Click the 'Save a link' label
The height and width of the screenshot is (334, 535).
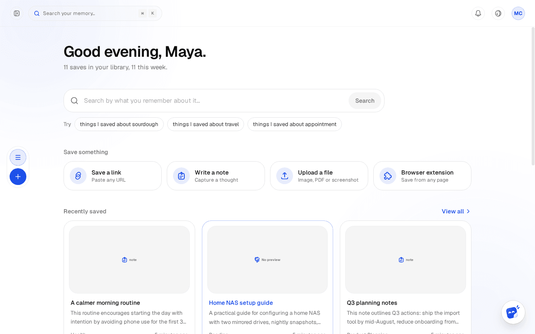tap(106, 172)
